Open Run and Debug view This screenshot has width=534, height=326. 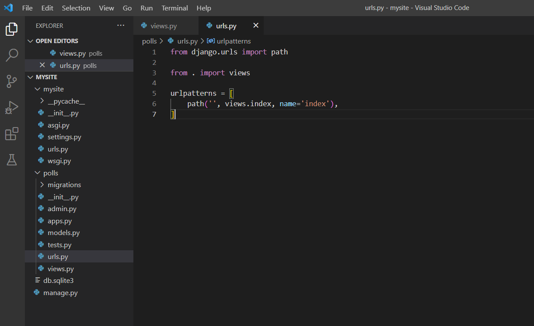click(12, 107)
